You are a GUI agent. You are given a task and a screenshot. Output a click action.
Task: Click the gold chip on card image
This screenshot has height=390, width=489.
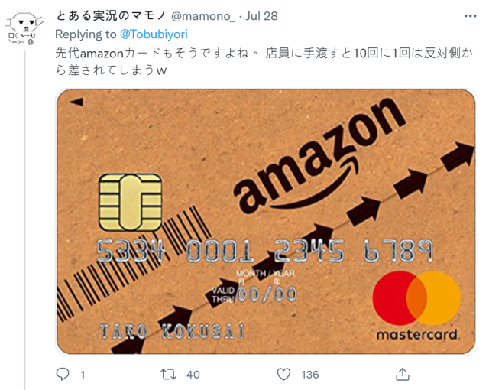130,202
